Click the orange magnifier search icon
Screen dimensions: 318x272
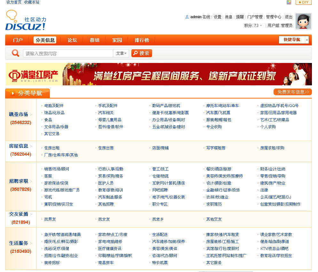[15, 53]
